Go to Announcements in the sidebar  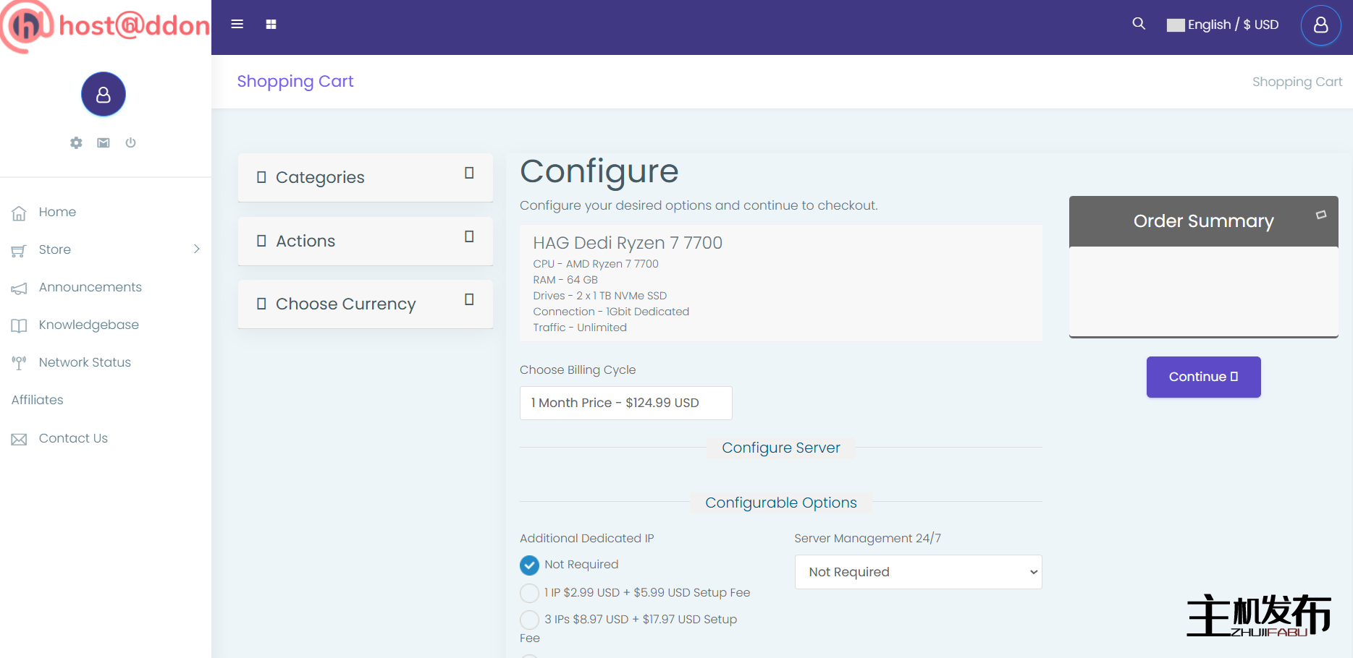[90, 287]
